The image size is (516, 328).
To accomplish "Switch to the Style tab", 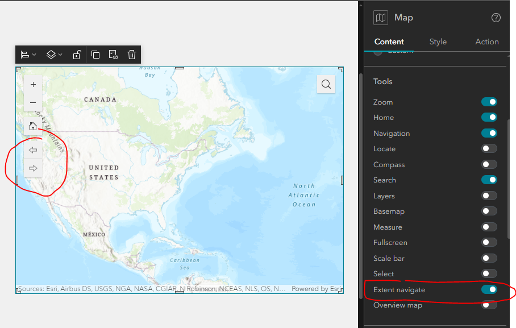I will pyautogui.click(x=438, y=41).
